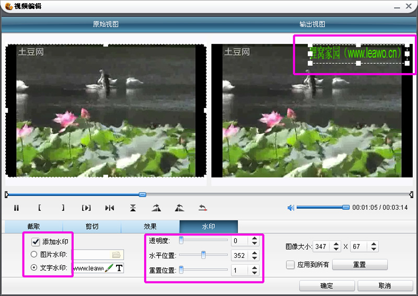
Task: Increase 水平位置 value with up arrow
Action: point(254,253)
